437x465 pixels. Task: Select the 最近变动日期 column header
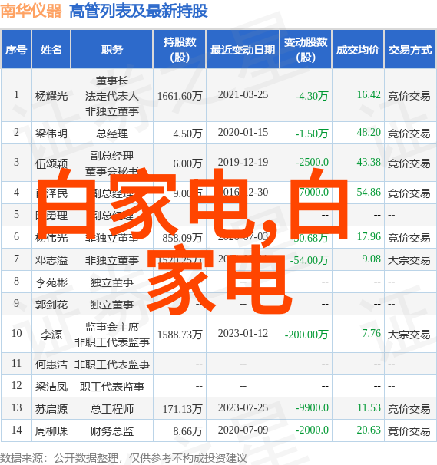(x=243, y=50)
